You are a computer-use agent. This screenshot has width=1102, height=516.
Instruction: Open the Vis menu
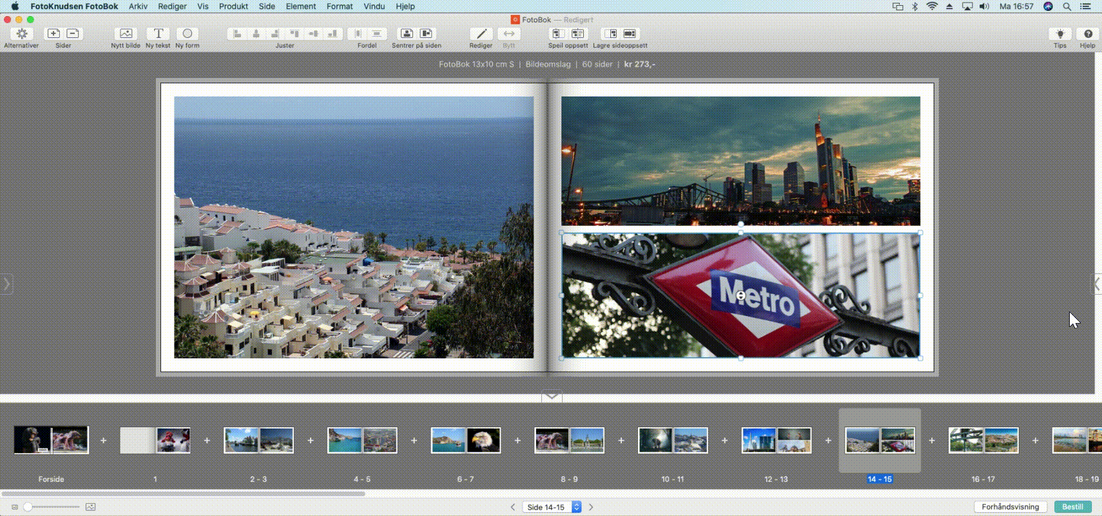[203, 6]
